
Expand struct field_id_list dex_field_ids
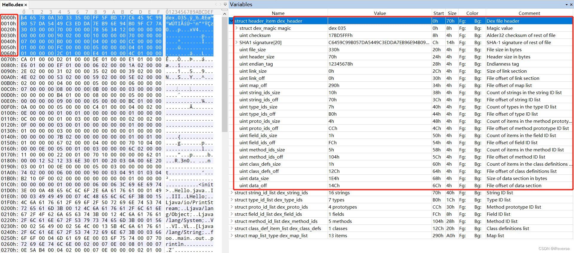(x=232, y=214)
